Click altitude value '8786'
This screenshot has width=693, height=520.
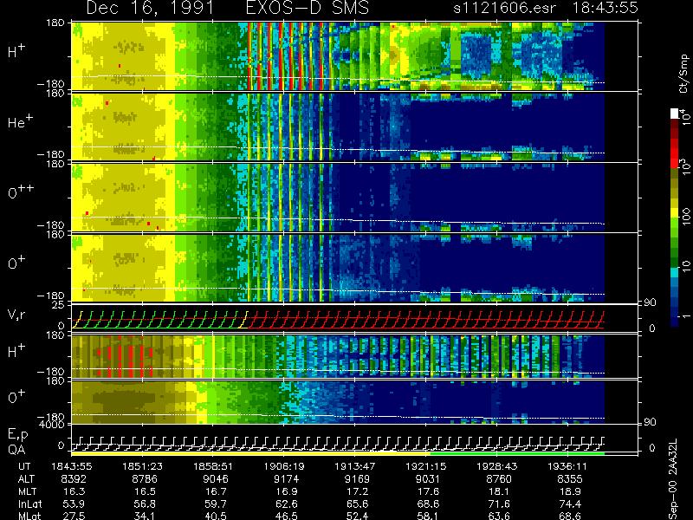[145, 479]
